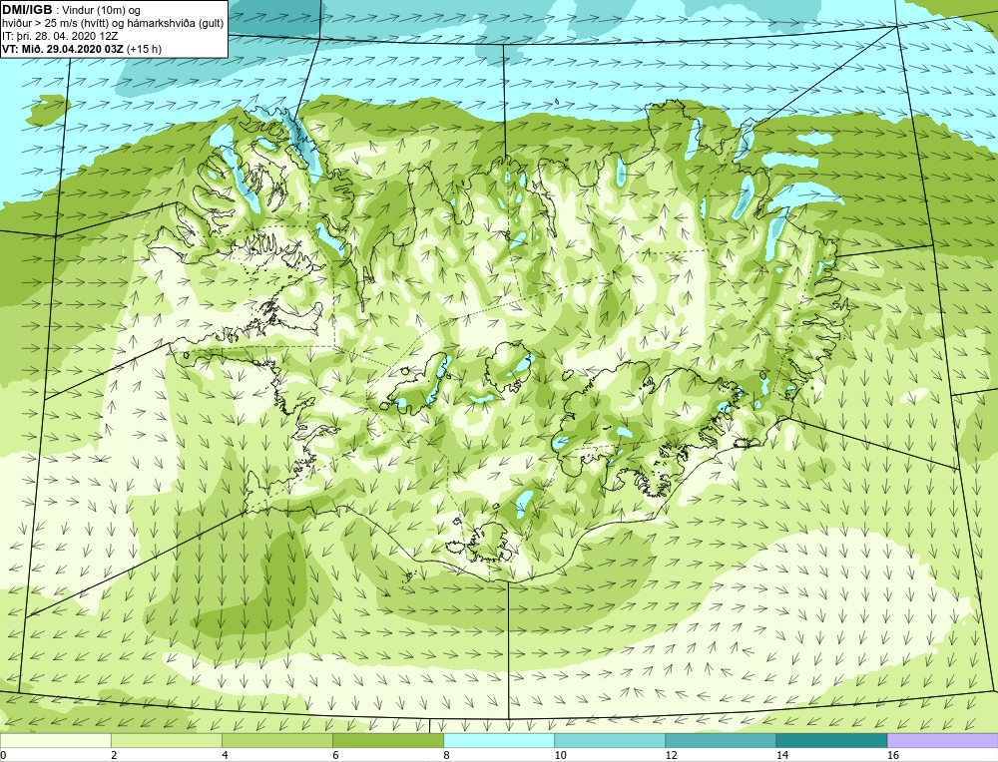Click the legend scale label '16'
The width and height of the screenshot is (998, 762).
893,755
